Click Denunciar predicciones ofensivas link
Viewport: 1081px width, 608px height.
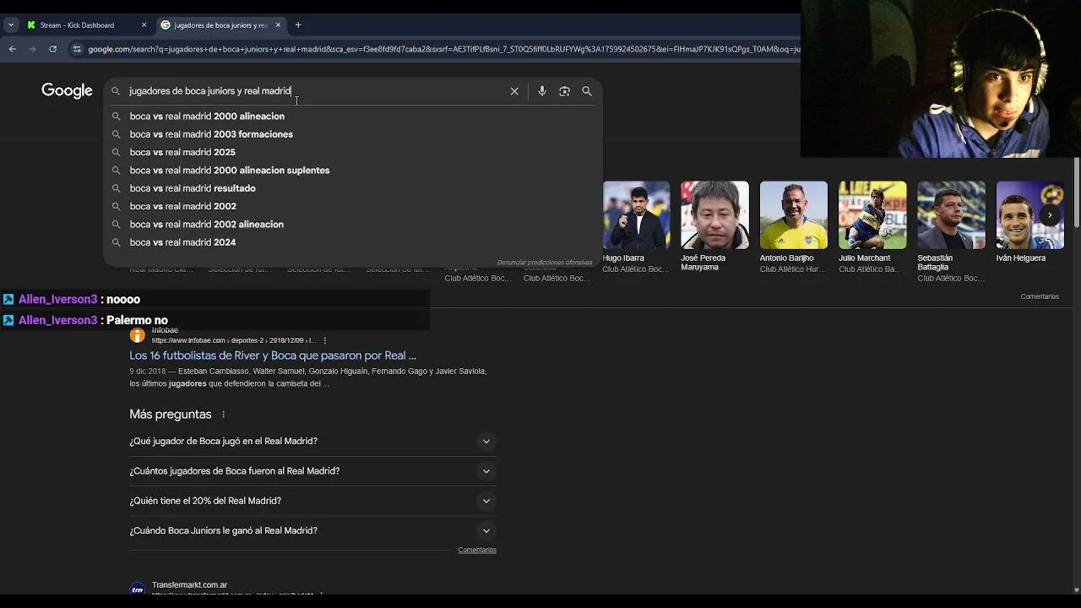pyautogui.click(x=545, y=263)
